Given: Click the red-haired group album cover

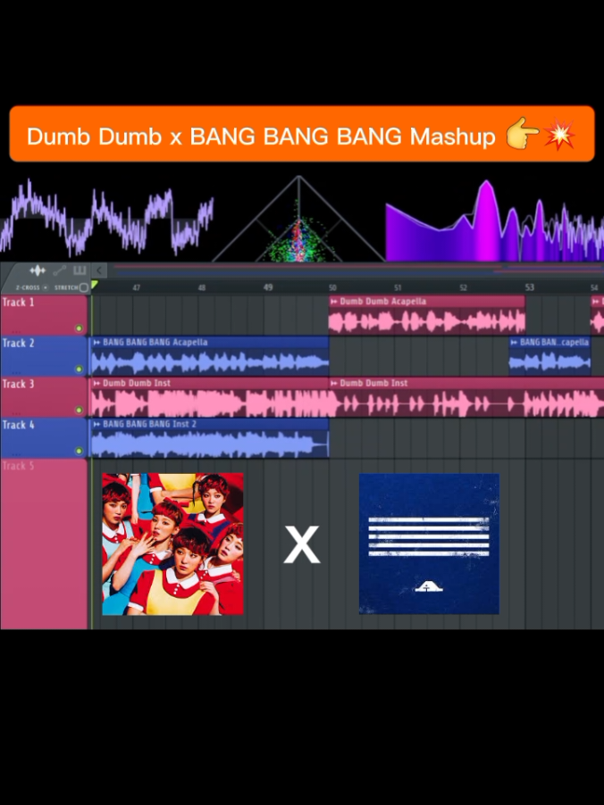Looking at the screenshot, I should pyautogui.click(x=172, y=544).
